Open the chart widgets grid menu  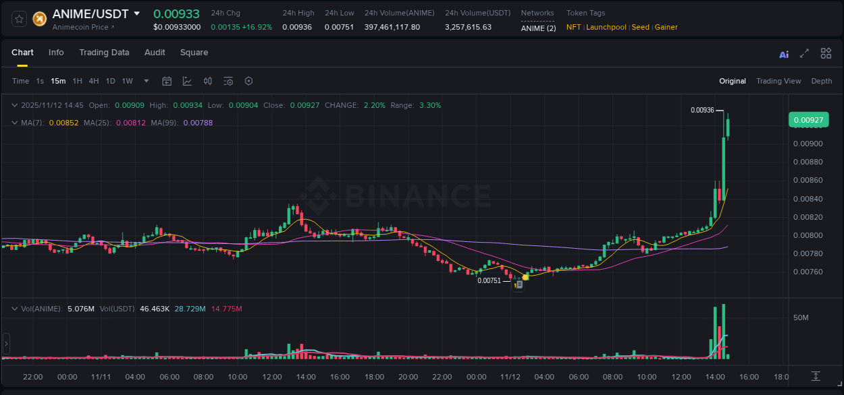[826, 53]
